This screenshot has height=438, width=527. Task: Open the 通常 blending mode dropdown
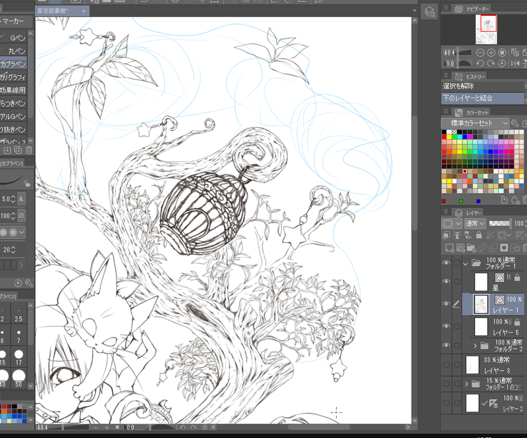pyautogui.click(x=475, y=223)
